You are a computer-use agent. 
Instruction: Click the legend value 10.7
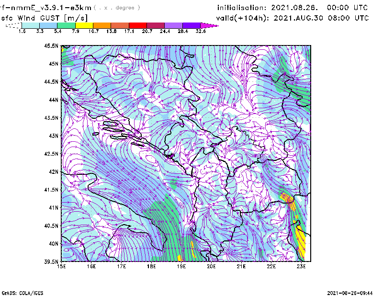click(x=93, y=31)
